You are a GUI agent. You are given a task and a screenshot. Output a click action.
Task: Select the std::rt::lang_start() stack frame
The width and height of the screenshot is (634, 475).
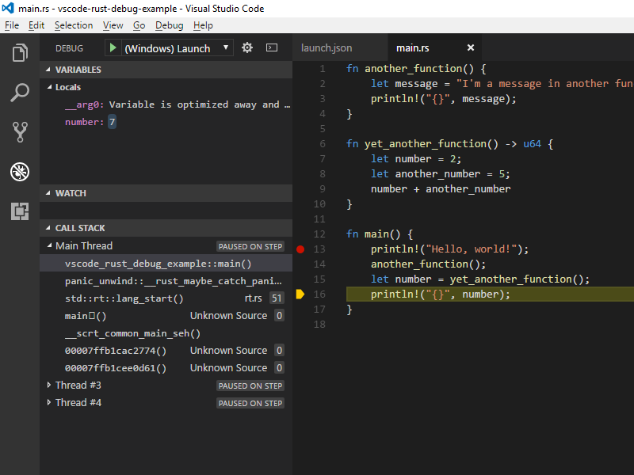[124, 298]
